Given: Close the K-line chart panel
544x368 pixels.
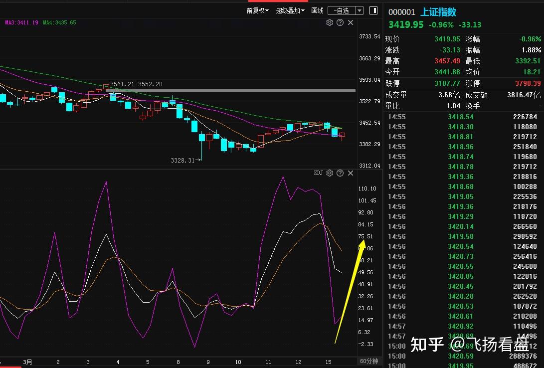Looking at the screenshot, I should [x=351, y=22].
